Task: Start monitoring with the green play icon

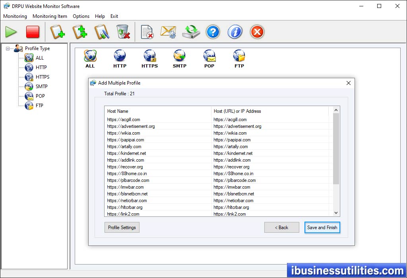Action: 11,32
